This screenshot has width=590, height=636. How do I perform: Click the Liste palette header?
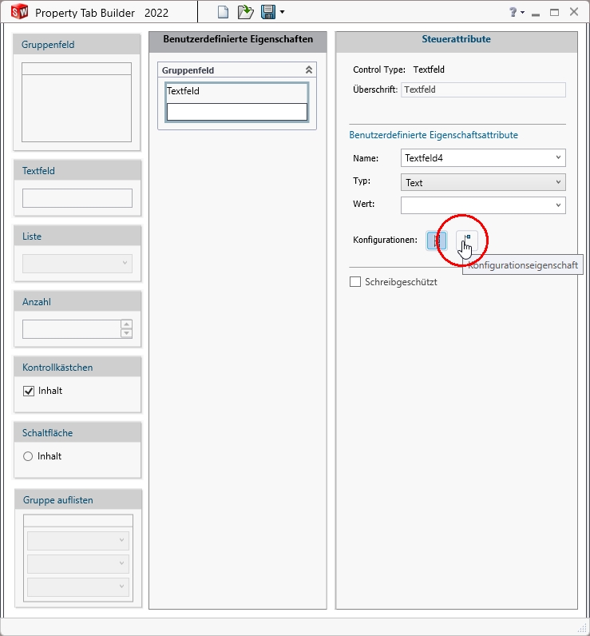[77, 236]
